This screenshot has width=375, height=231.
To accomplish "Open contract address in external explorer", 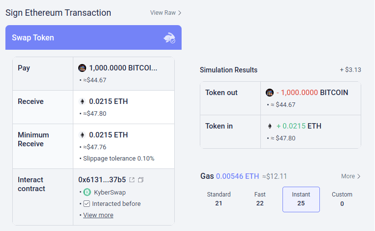I will tap(132, 180).
